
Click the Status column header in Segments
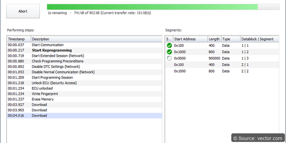(x=168, y=39)
